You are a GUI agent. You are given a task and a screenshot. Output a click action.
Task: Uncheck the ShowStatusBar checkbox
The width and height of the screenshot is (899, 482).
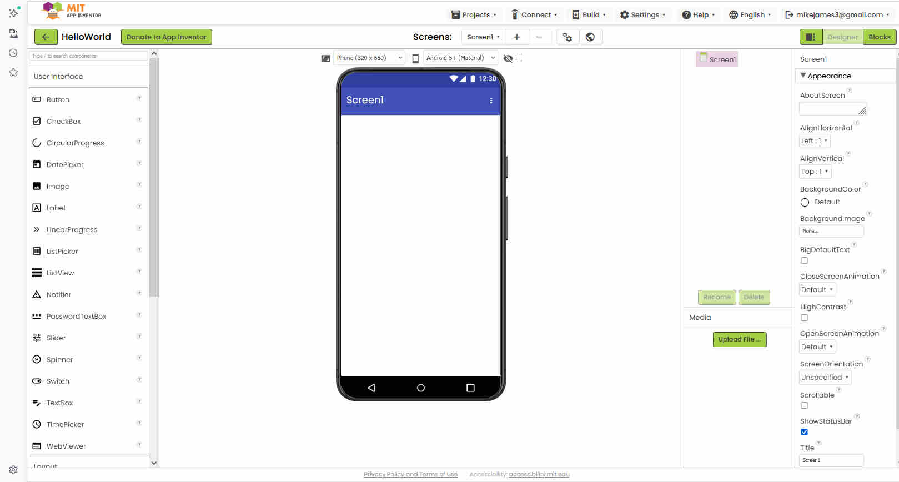(804, 432)
